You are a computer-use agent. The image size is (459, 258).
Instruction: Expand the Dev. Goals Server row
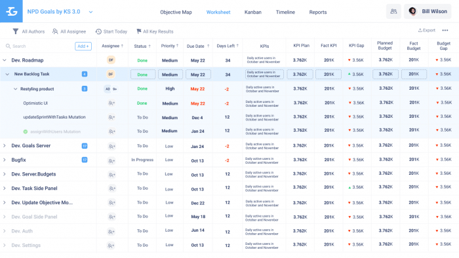click(5, 145)
